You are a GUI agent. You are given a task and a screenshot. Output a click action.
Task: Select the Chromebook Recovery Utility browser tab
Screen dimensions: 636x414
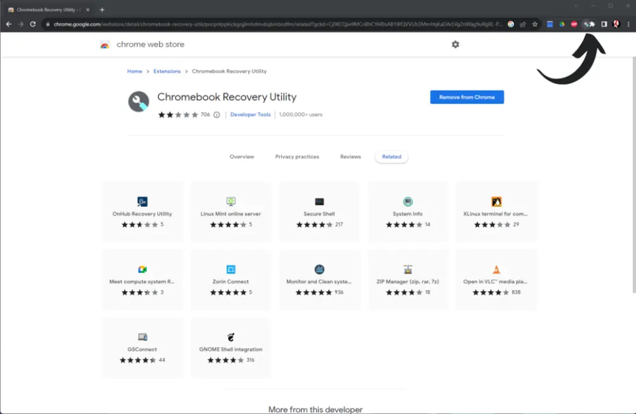tap(49, 10)
